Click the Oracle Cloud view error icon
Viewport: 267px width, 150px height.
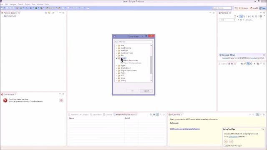tap(5, 100)
